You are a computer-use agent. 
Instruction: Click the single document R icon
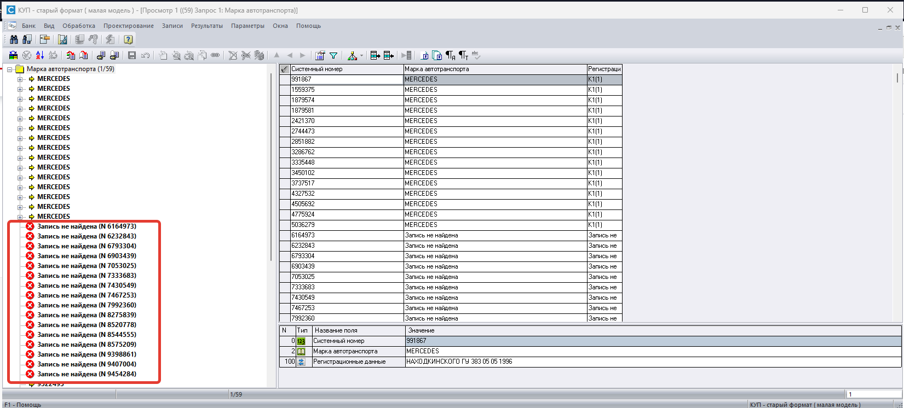click(424, 55)
